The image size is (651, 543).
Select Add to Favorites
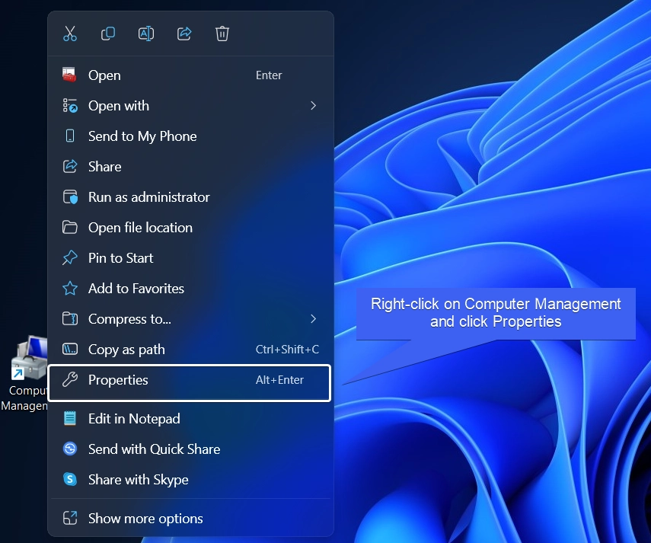pos(190,289)
